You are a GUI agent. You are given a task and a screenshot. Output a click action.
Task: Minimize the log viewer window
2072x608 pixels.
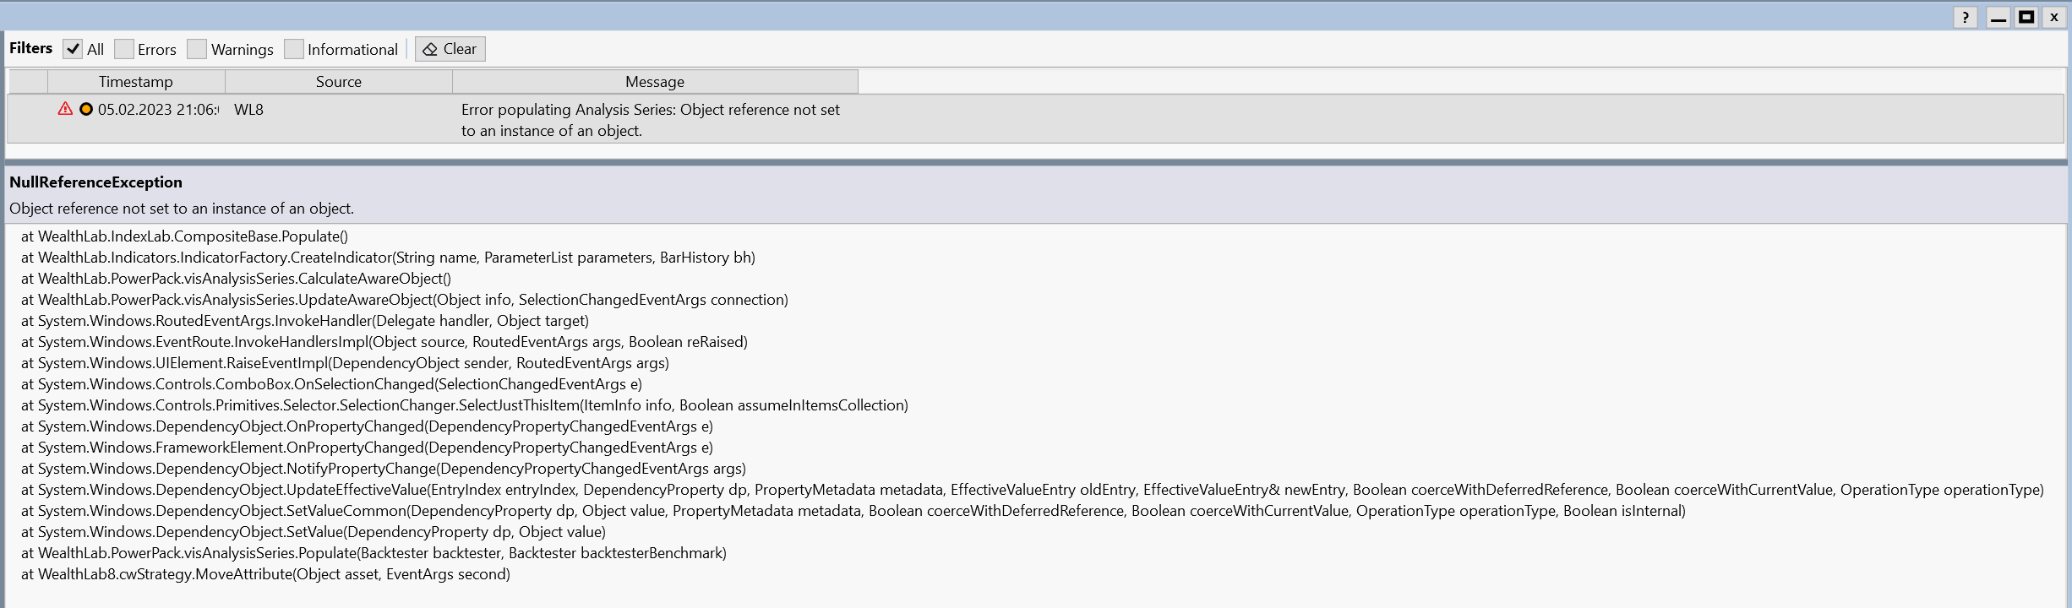click(x=1998, y=17)
